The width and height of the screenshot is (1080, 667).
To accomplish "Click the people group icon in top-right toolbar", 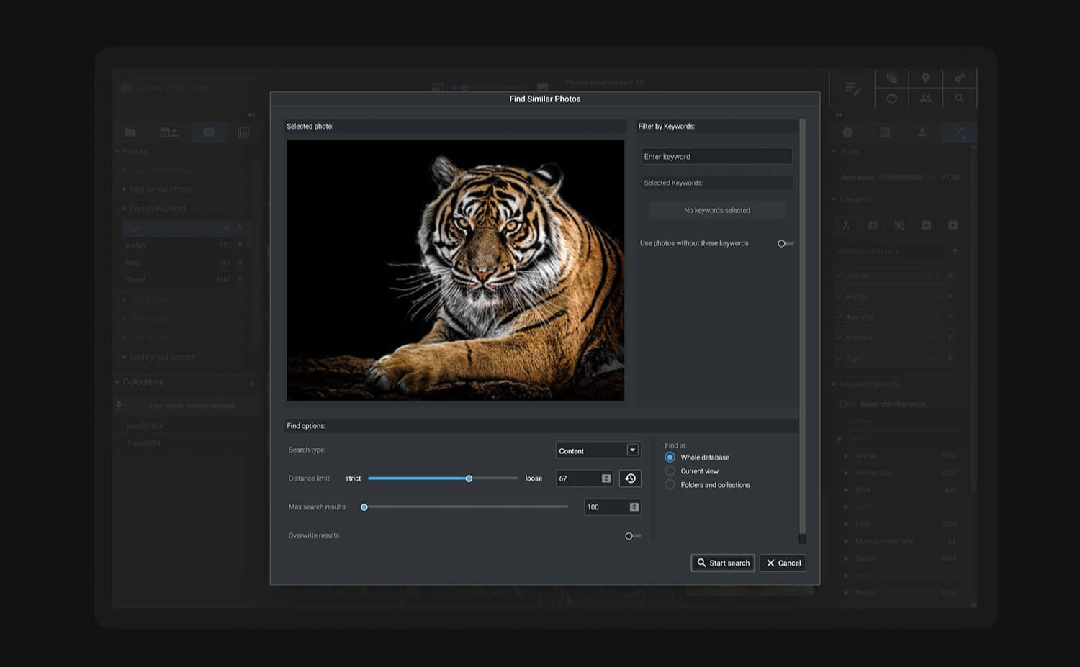I will click(x=926, y=98).
